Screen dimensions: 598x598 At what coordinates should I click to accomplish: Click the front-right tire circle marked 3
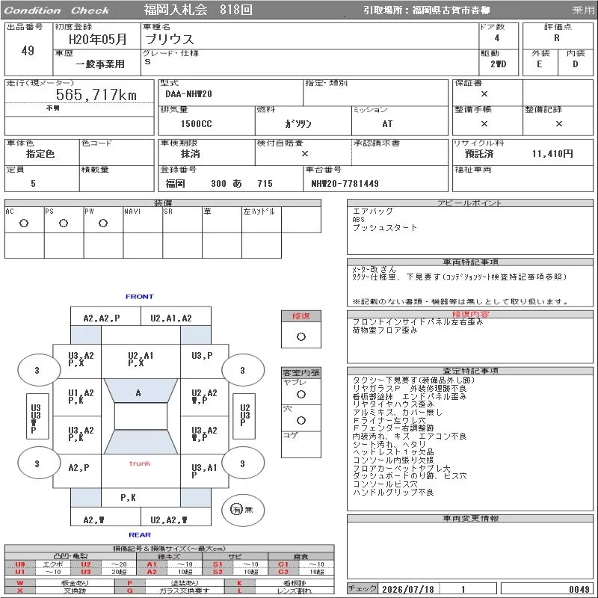[x=243, y=370]
